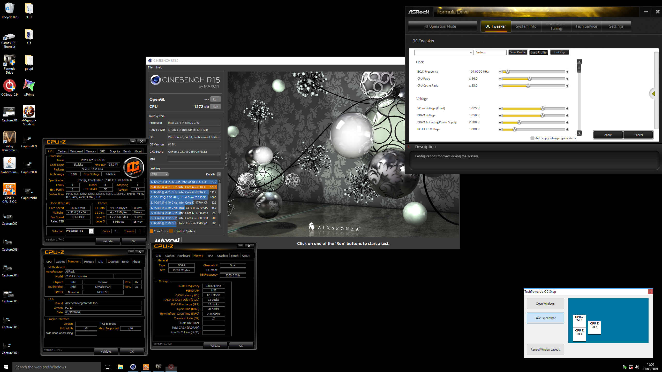
Task: Click OC Tweaker list scroll down arrow
Action: click(579, 133)
